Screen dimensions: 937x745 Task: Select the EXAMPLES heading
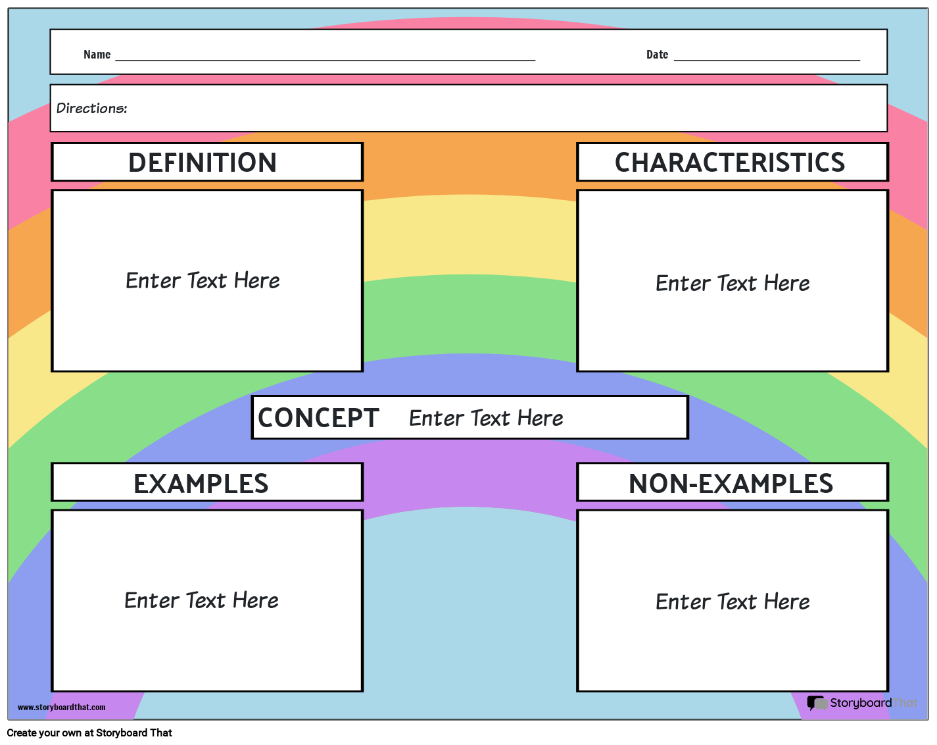pyautogui.click(x=201, y=484)
